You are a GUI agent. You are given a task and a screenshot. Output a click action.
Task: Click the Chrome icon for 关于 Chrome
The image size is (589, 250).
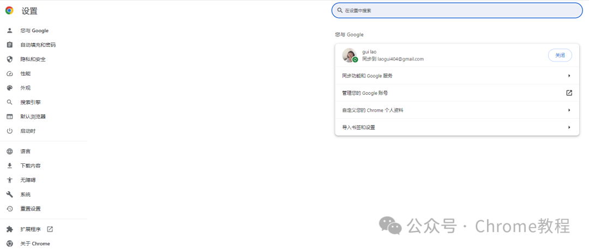[x=10, y=243]
